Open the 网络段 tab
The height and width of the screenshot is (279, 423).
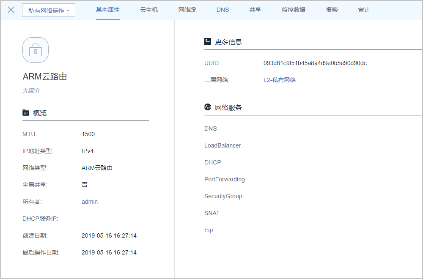(187, 10)
